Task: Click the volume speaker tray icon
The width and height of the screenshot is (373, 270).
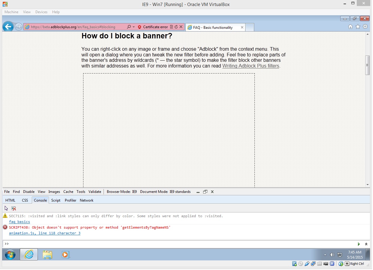Action: (332, 255)
